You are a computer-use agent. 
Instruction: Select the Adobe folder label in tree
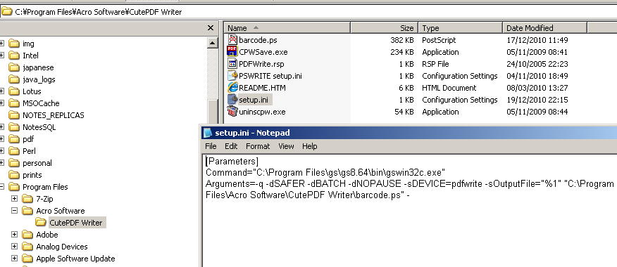[x=47, y=235]
